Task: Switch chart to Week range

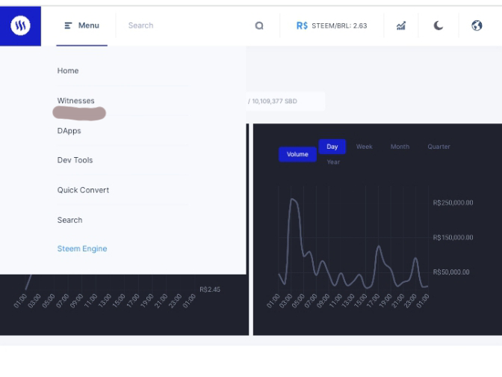Action: point(365,147)
